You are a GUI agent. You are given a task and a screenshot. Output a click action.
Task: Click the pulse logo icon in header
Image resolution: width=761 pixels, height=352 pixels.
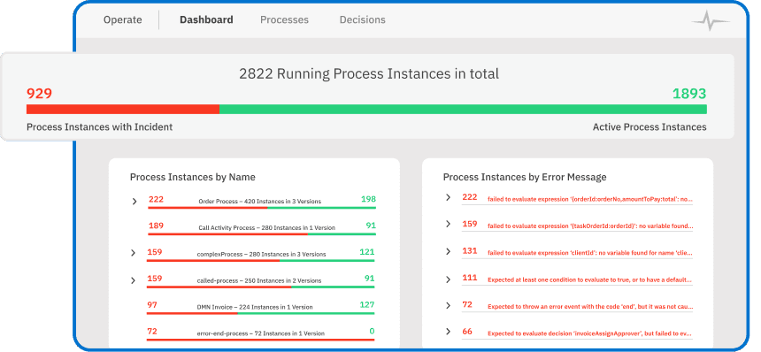[x=710, y=22]
